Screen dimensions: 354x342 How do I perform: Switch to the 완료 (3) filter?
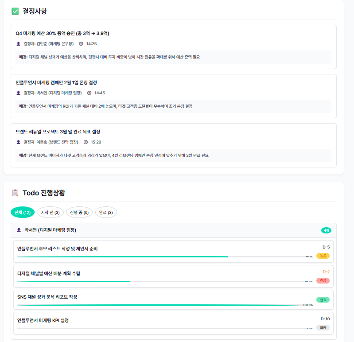(106, 213)
